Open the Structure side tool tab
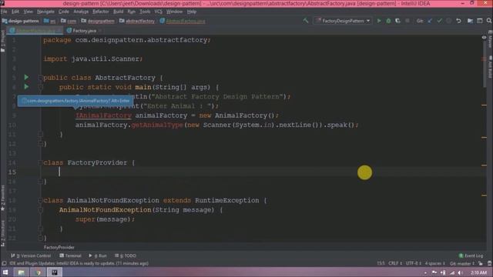The image size is (493, 277). 3,233
